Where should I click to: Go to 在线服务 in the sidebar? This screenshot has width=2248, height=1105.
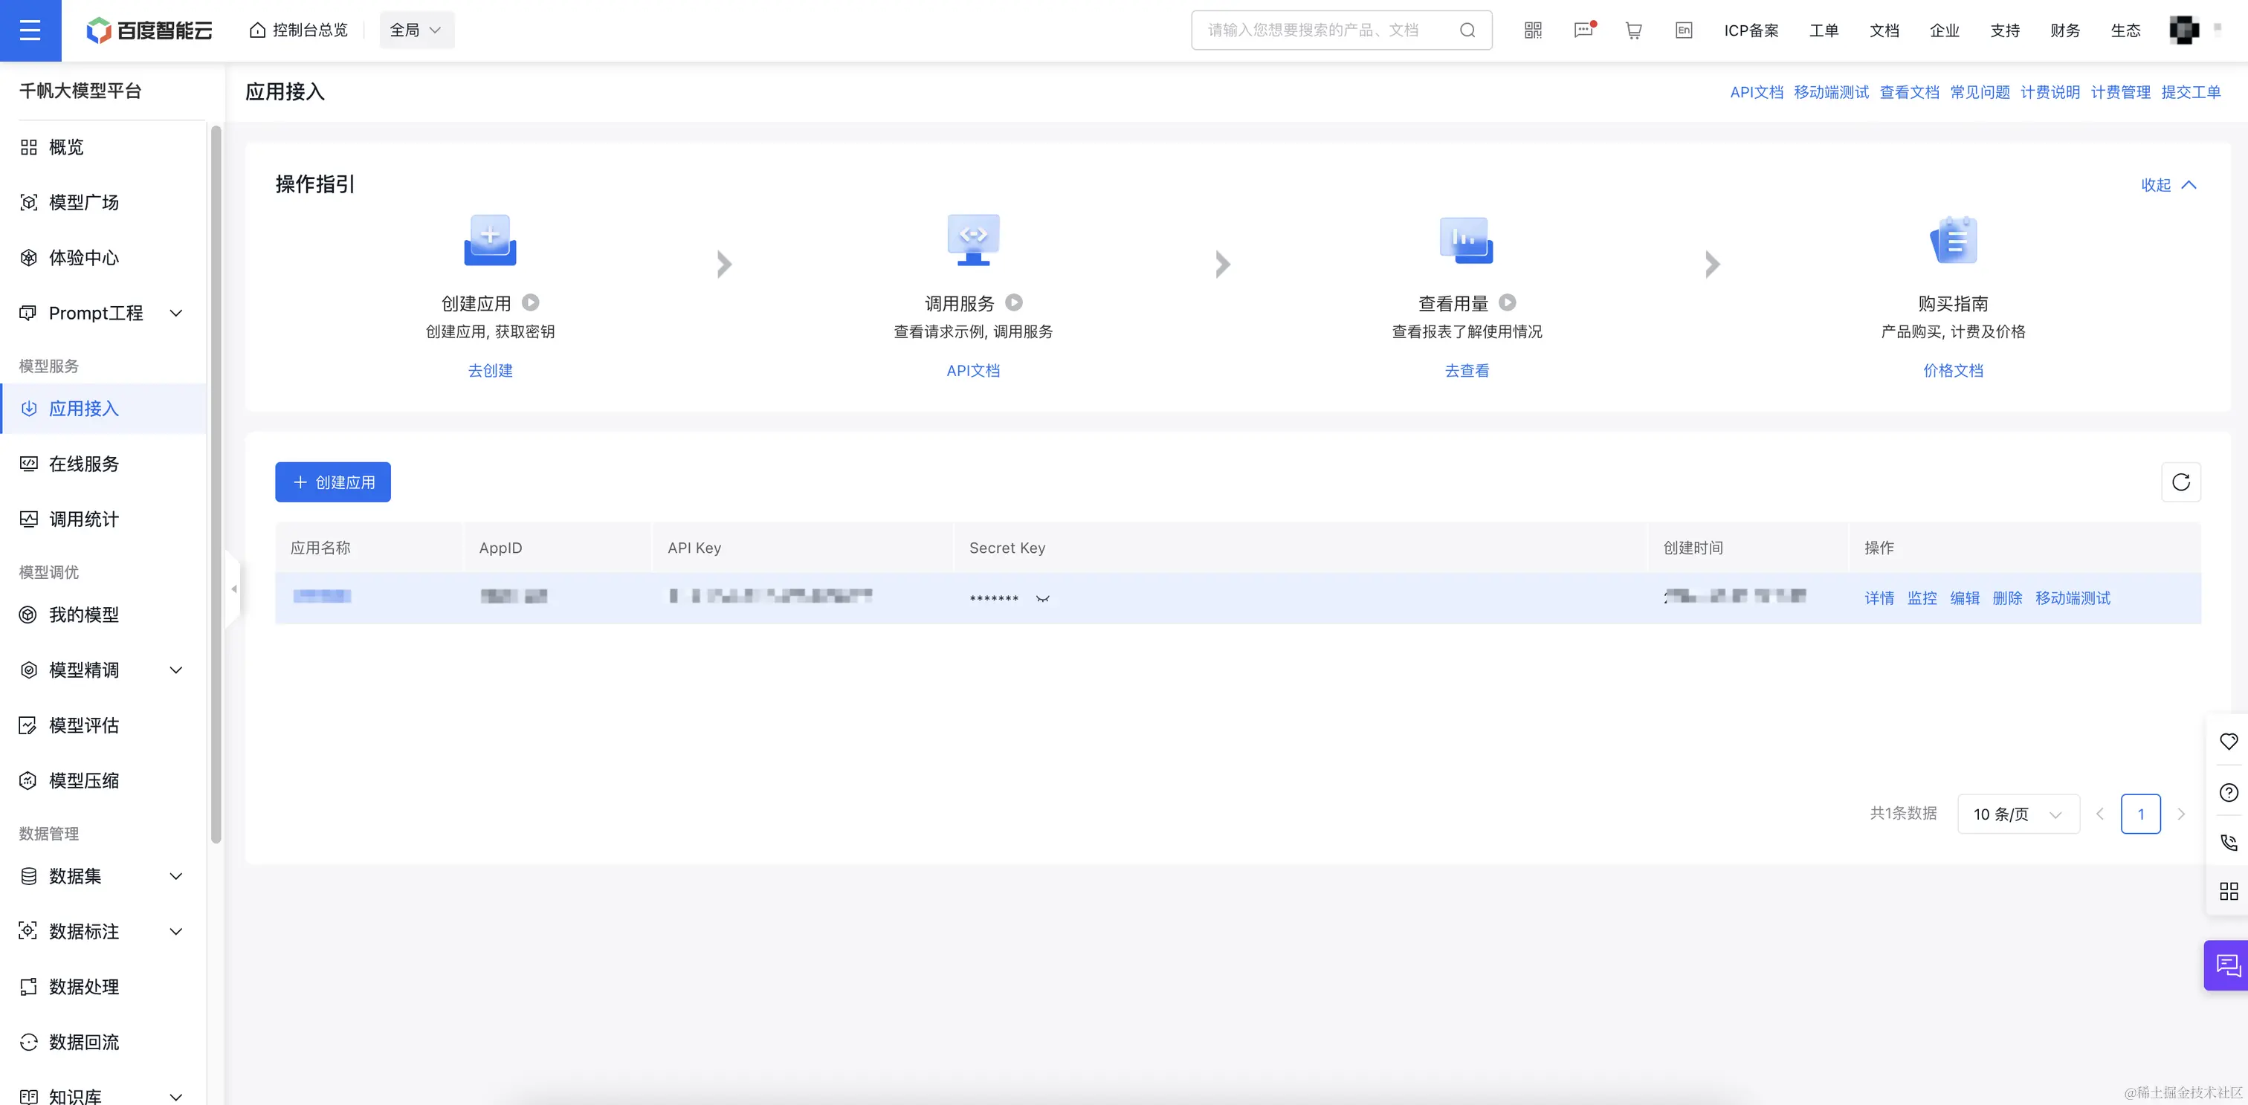pos(84,464)
